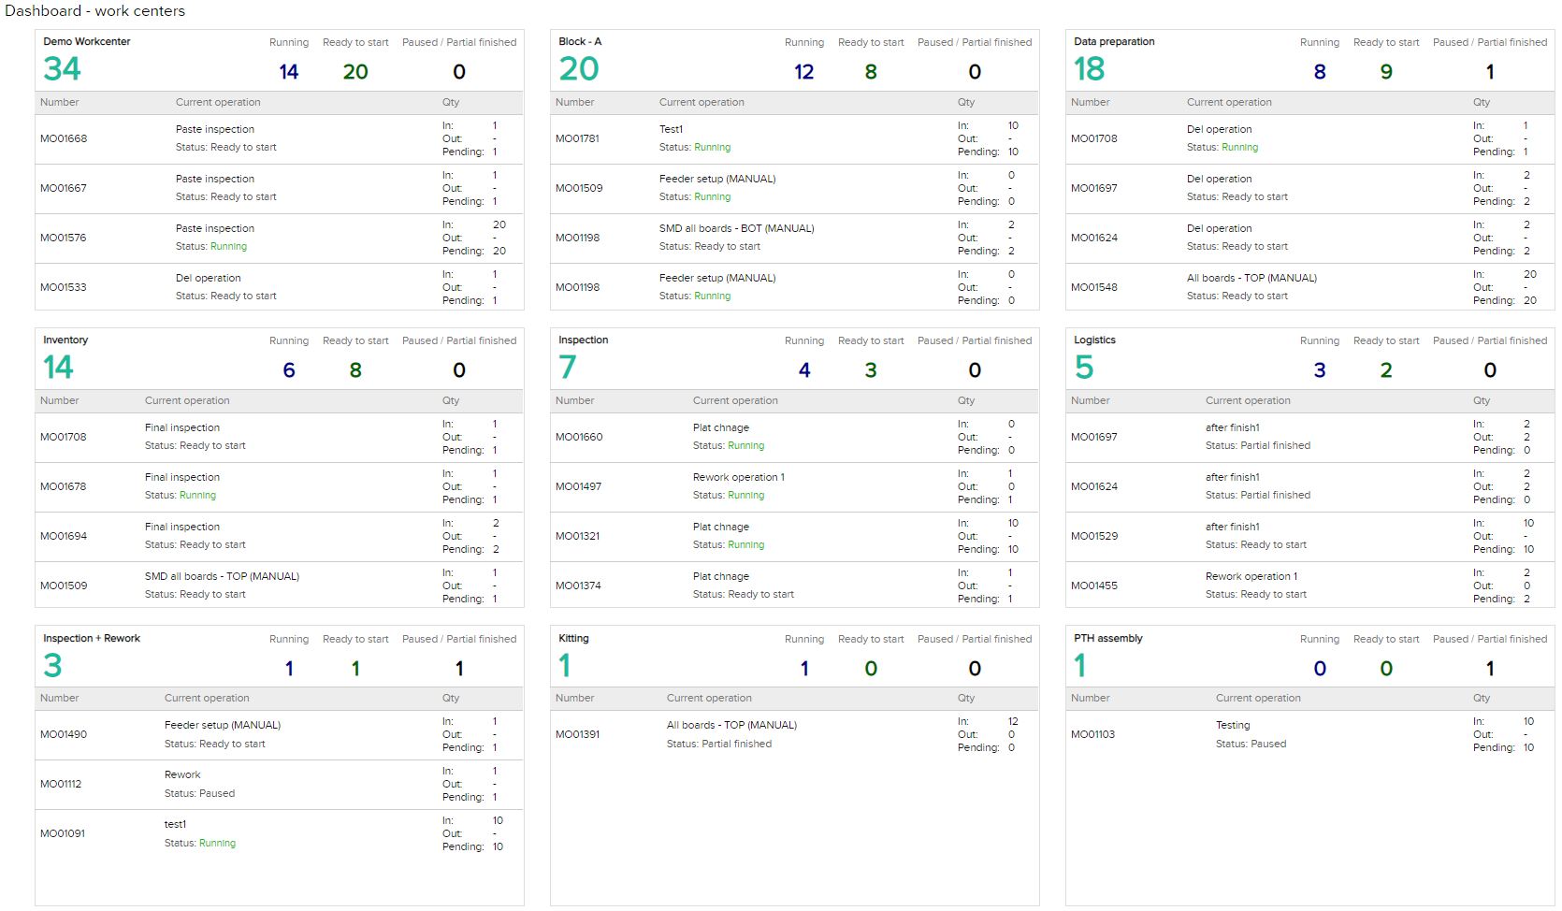Screen dimensions: 1562x911
Task: Click Demo Workcenter total count 34
Action: (62, 69)
